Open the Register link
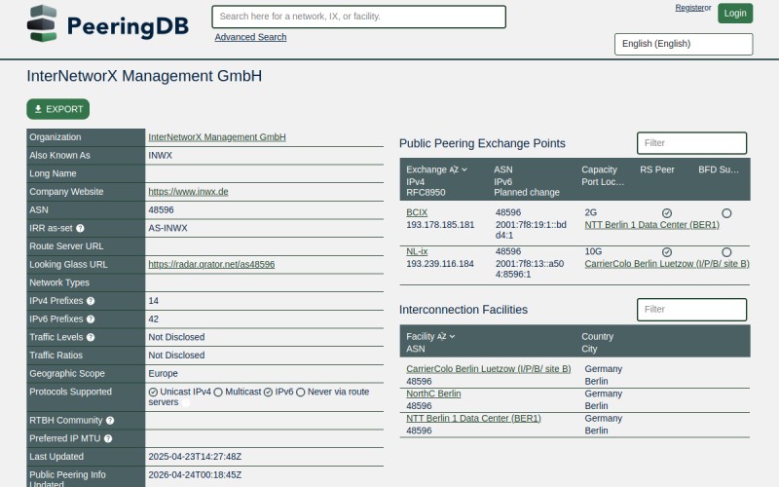The width and height of the screenshot is (779, 487). tap(689, 8)
